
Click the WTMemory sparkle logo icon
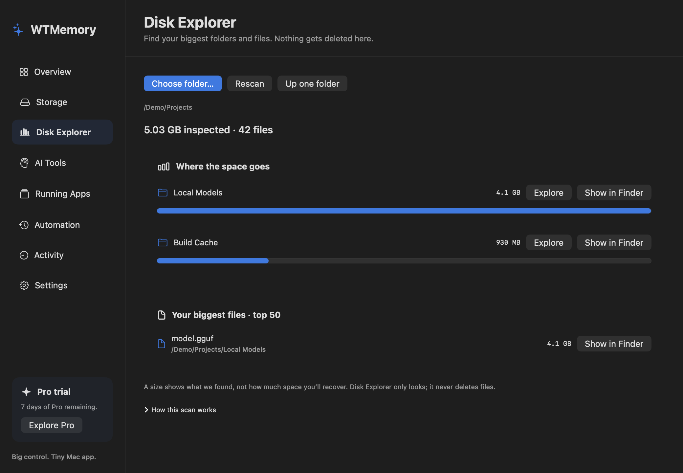coord(18,30)
